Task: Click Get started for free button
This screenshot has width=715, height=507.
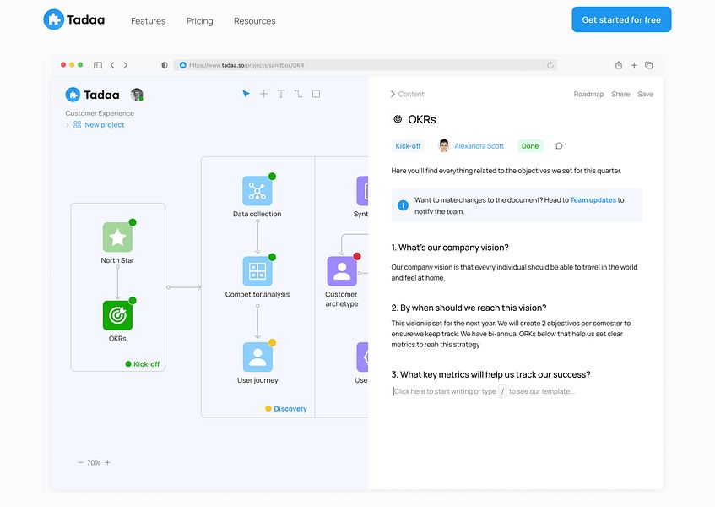Action: tap(621, 19)
